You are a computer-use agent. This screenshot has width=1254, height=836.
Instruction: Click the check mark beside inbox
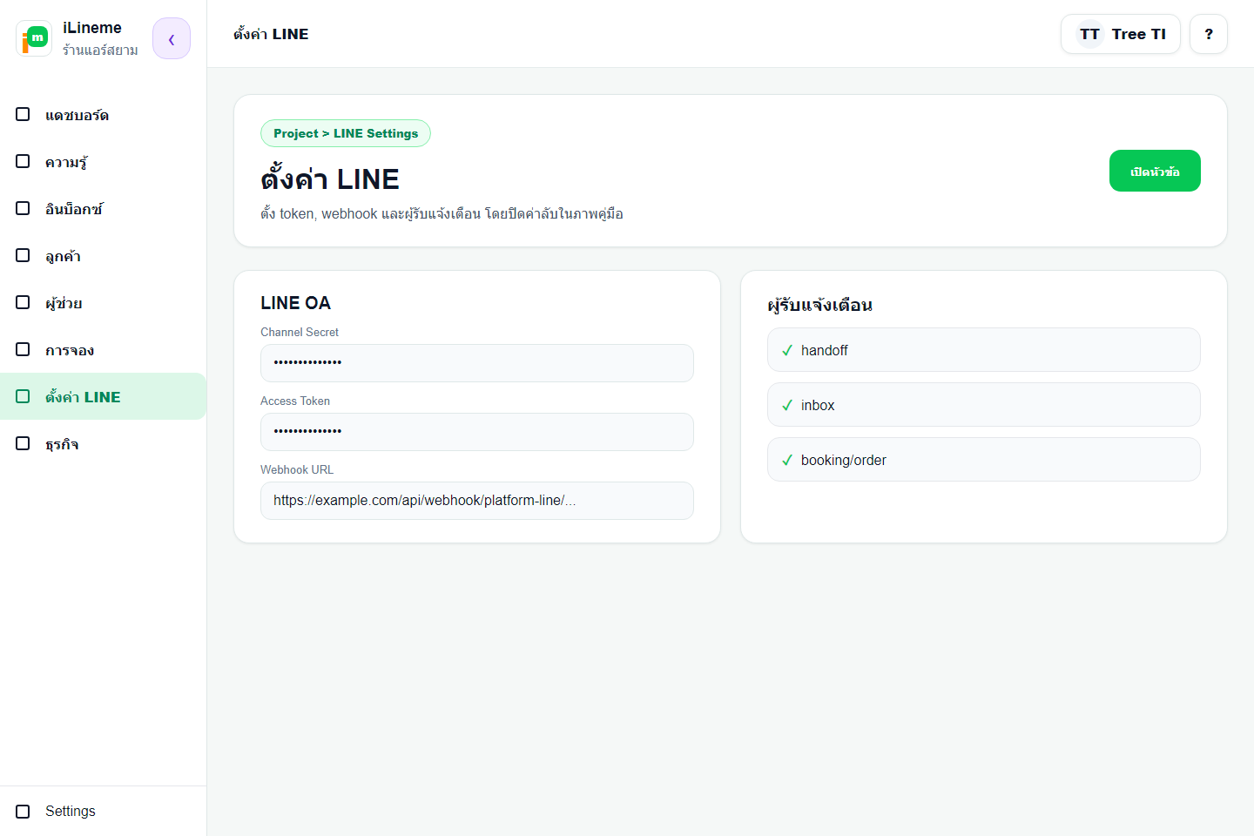(787, 405)
